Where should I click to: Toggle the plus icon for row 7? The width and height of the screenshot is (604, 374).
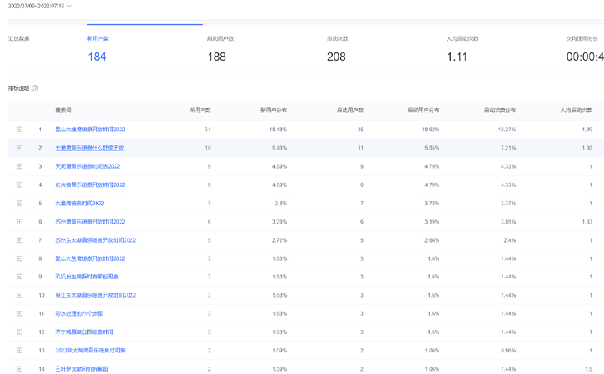[20, 240]
